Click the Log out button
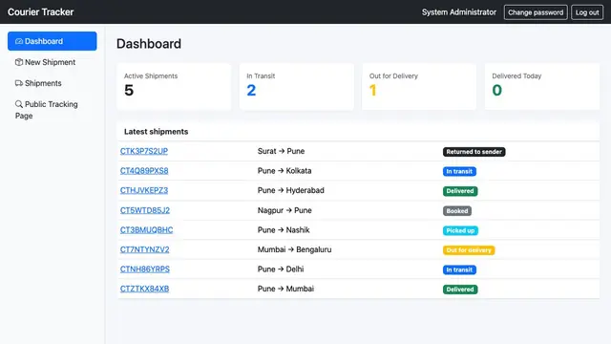The image size is (611, 344). pos(587,12)
